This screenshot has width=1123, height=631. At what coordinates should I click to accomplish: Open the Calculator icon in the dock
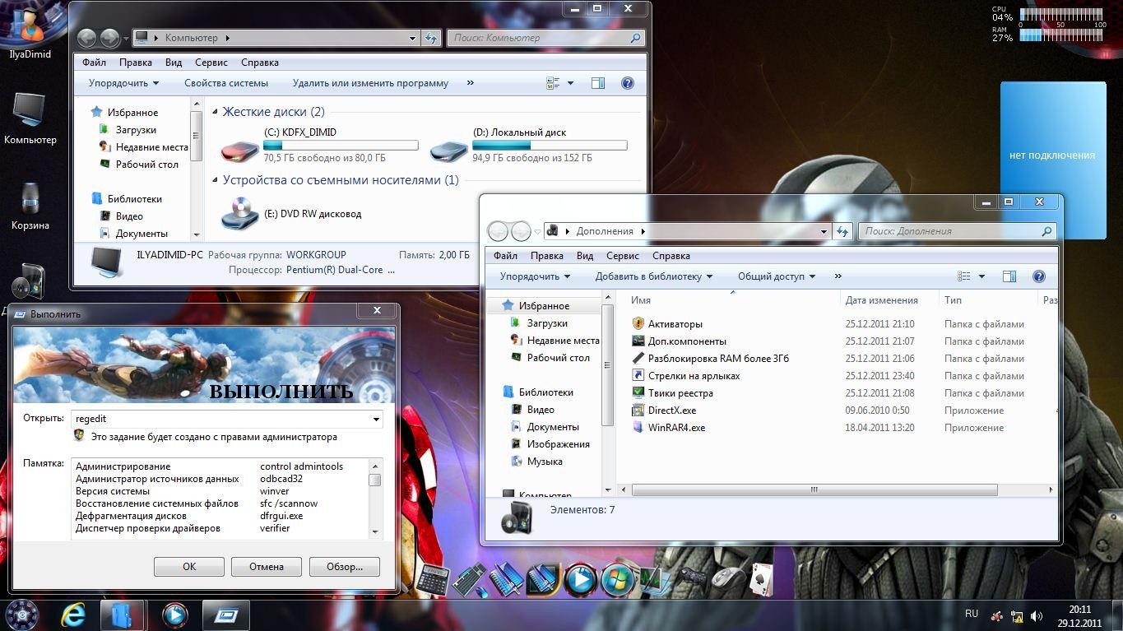point(433,580)
